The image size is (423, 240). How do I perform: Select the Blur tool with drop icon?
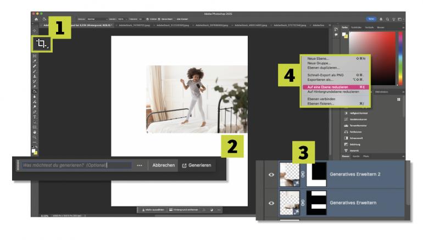35,97
